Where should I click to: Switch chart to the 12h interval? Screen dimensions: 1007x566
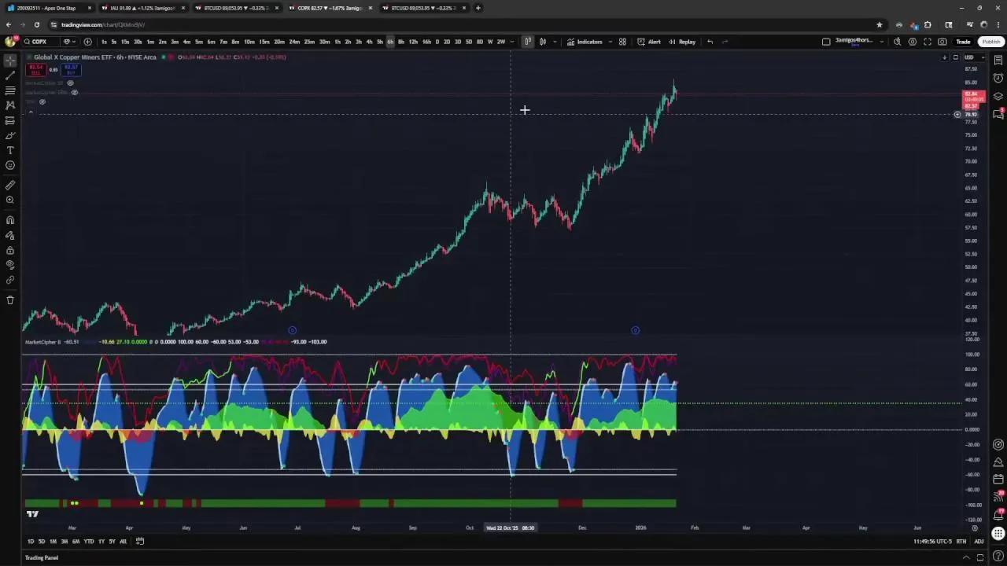413,42
